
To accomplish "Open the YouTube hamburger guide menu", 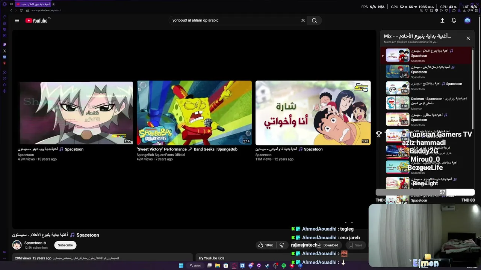I will [17, 21].
